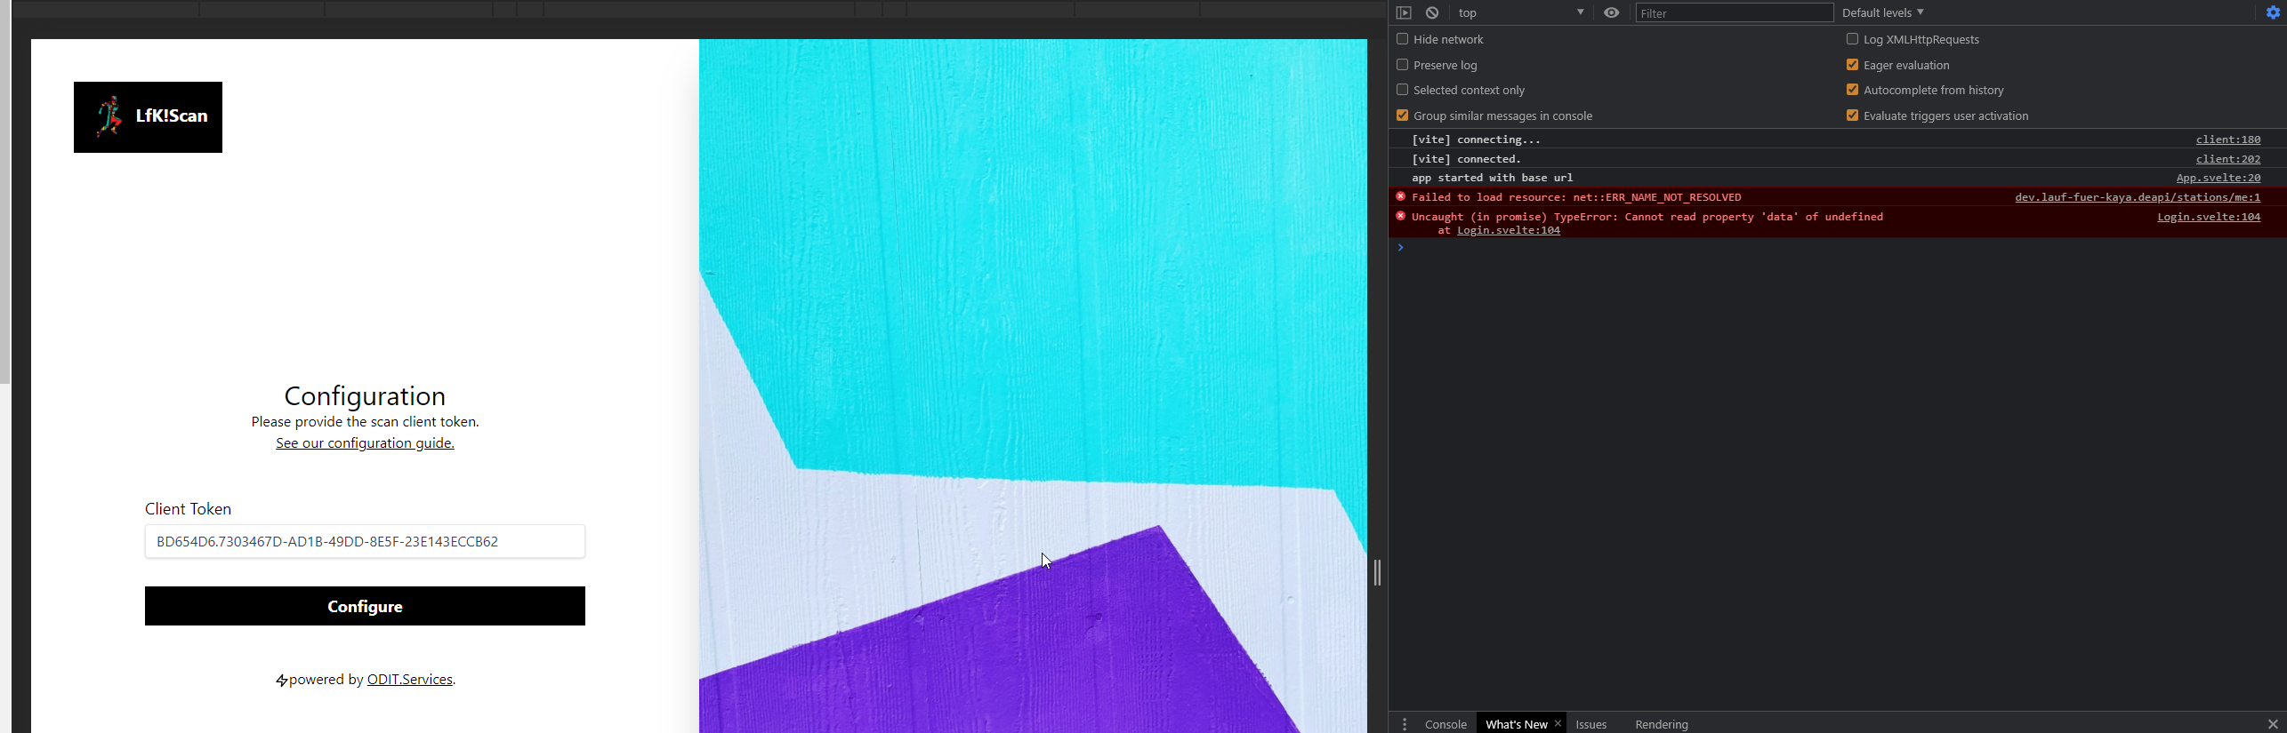2287x733 pixels.
Task: Click the DevTools panel resize handle
Action: tap(1377, 572)
